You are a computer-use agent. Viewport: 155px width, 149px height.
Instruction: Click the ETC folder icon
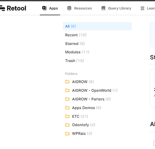(x=67, y=116)
